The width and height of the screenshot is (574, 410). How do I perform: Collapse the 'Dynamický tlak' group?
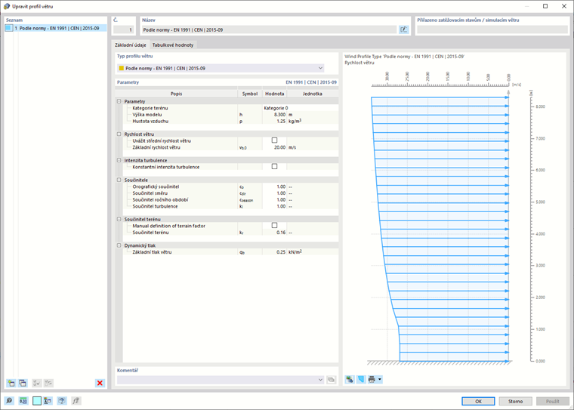pos(119,245)
